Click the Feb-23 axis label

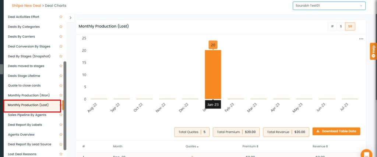(x=229, y=108)
